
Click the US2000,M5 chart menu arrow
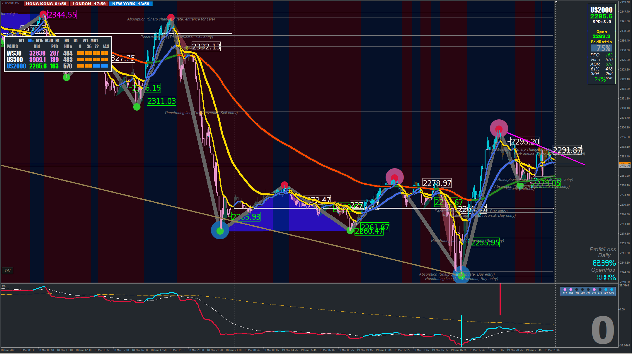coord(3,3)
